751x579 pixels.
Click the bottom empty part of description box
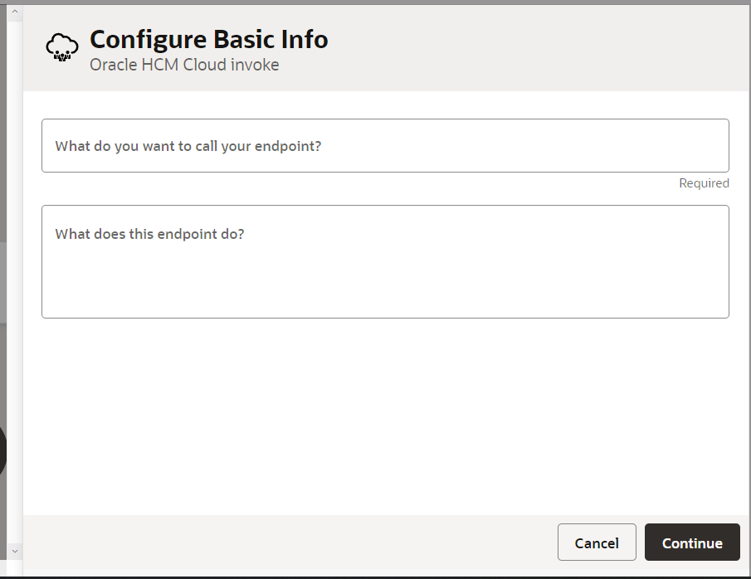(385, 299)
